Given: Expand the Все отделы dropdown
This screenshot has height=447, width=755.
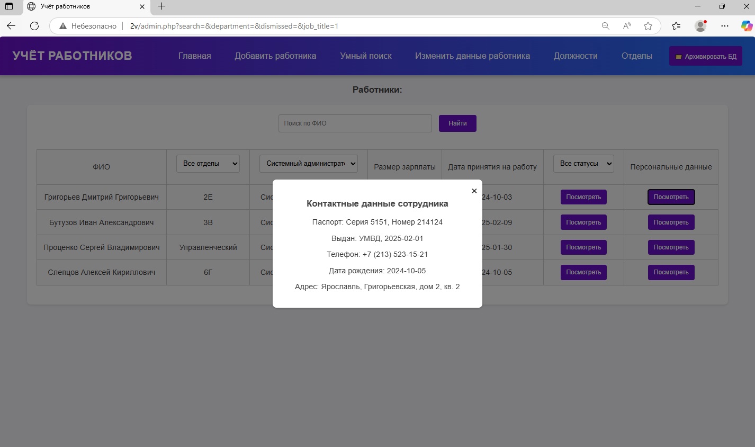Looking at the screenshot, I should 208,164.
